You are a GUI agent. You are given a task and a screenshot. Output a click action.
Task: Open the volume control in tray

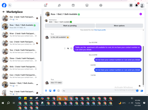pyautogui.click(x=132, y=103)
